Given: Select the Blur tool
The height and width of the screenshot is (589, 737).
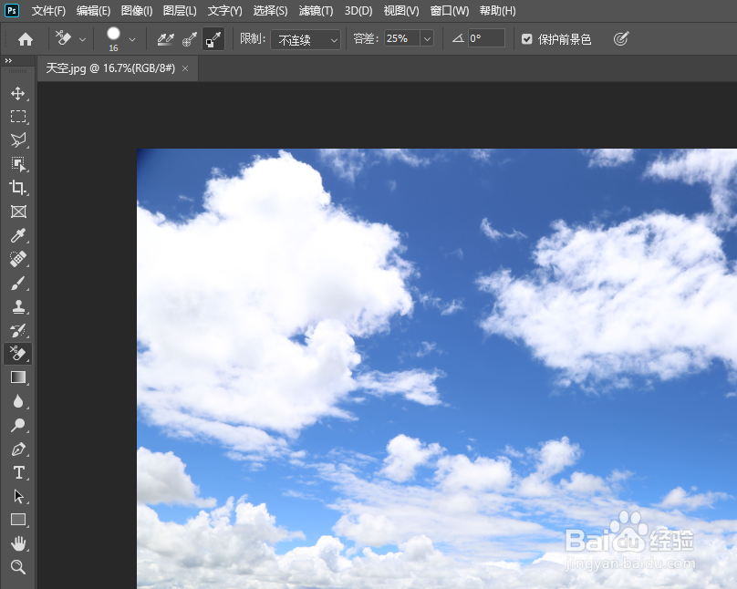Looking at the screenshot, I should pyautogui.click(x=18, y=401).
